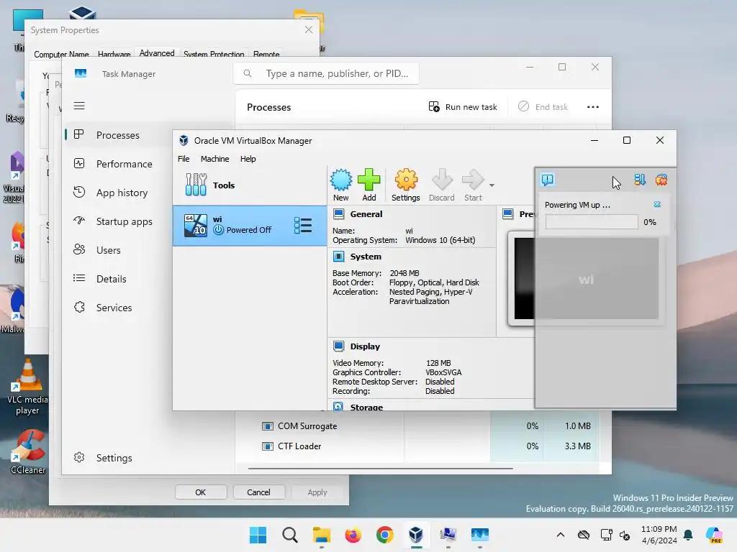Click the orange clear-notifications icon
The height and width of the screenshot is (552, 737).
click(661, 180)
